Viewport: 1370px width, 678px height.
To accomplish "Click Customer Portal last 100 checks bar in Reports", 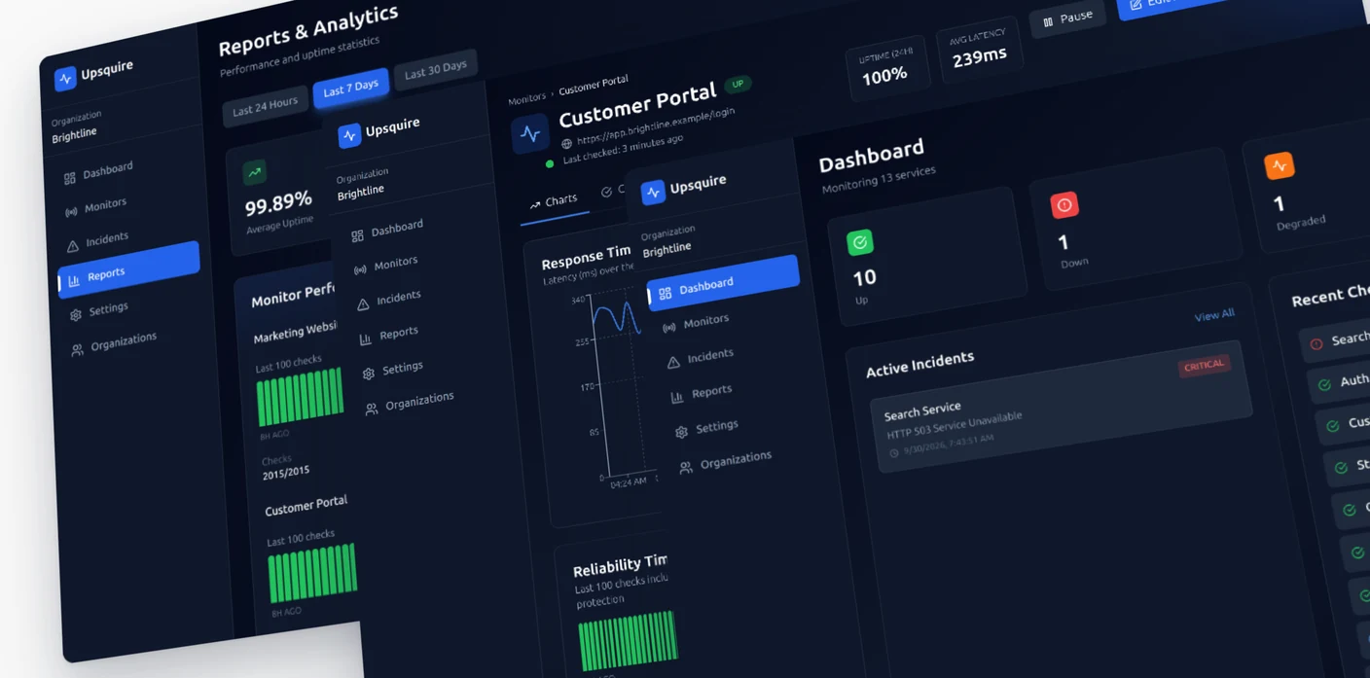I will [312, 573].
